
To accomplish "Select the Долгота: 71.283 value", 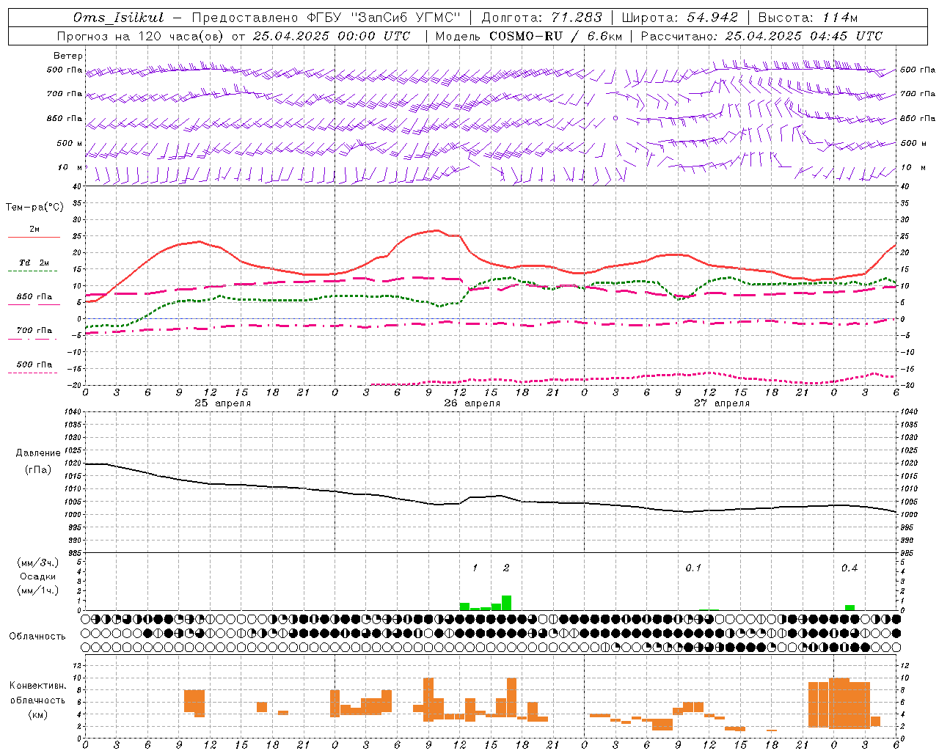I will [x=541, y=18].
